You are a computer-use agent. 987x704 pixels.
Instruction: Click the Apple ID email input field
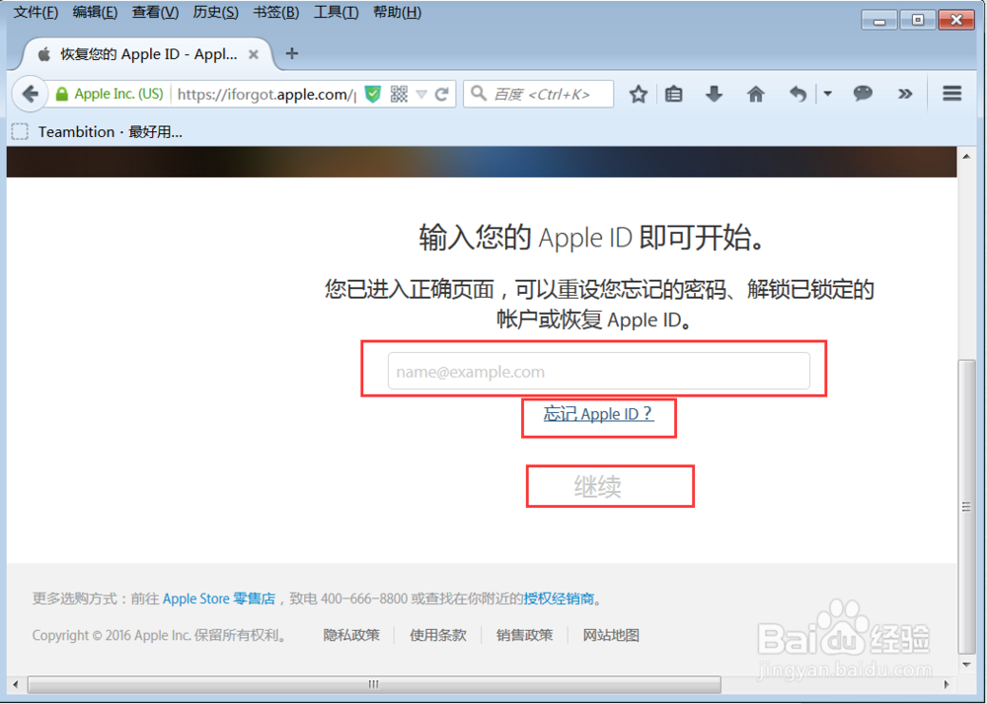pos(599,371)
